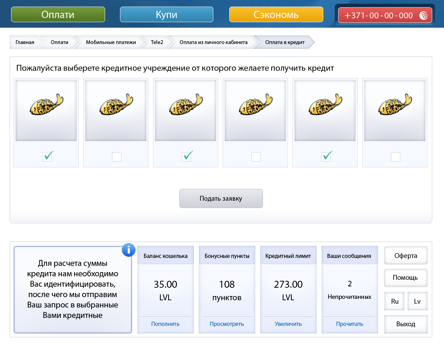Open the yellow Сэкономь tab
Screen dimensions: 444x355
[x=276, y=15]
